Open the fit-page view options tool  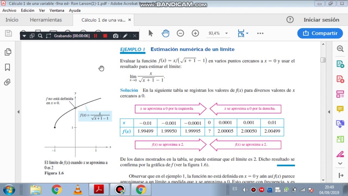(241, 33)
